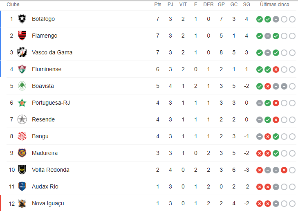
Task: Click the Madureira club crest
Action: [22, 153]
